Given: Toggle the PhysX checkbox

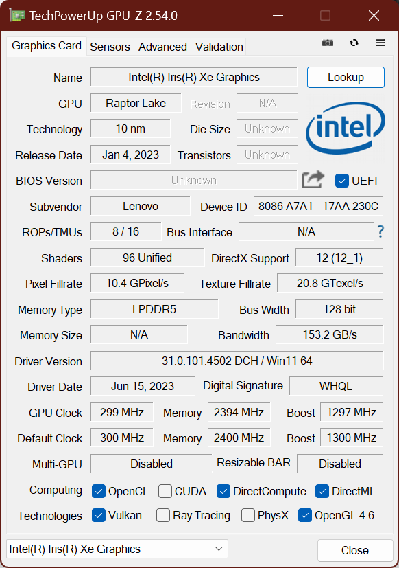Looking at the screenshot, I should point(247,515).
